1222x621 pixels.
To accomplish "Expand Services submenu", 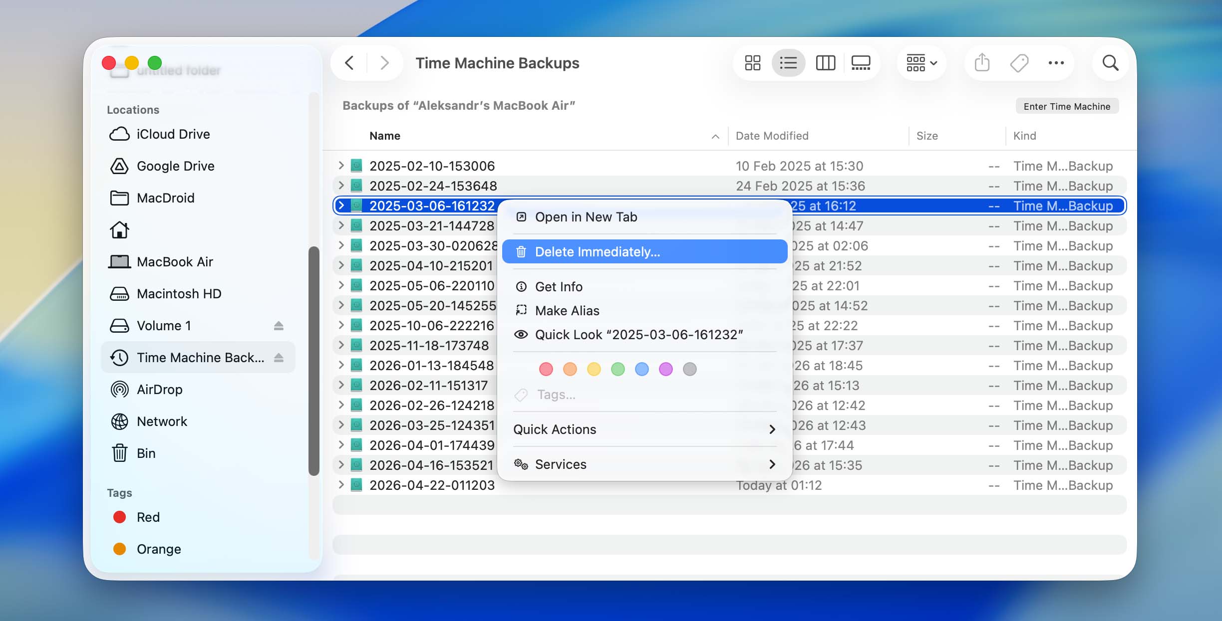I will point(644,464).
